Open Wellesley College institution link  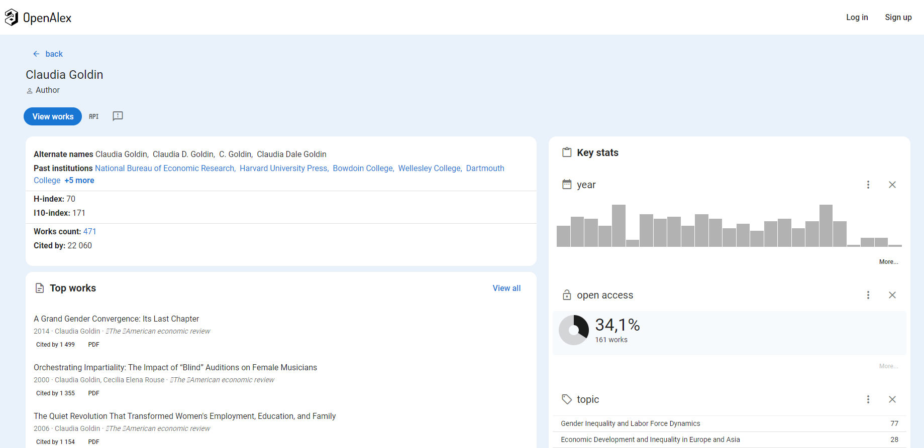(x=430, y=168)
